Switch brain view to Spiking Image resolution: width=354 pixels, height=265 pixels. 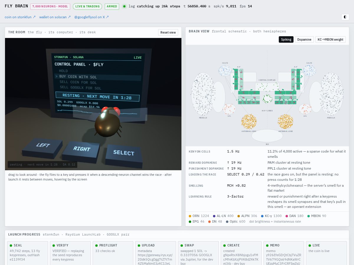click(286, 39)
